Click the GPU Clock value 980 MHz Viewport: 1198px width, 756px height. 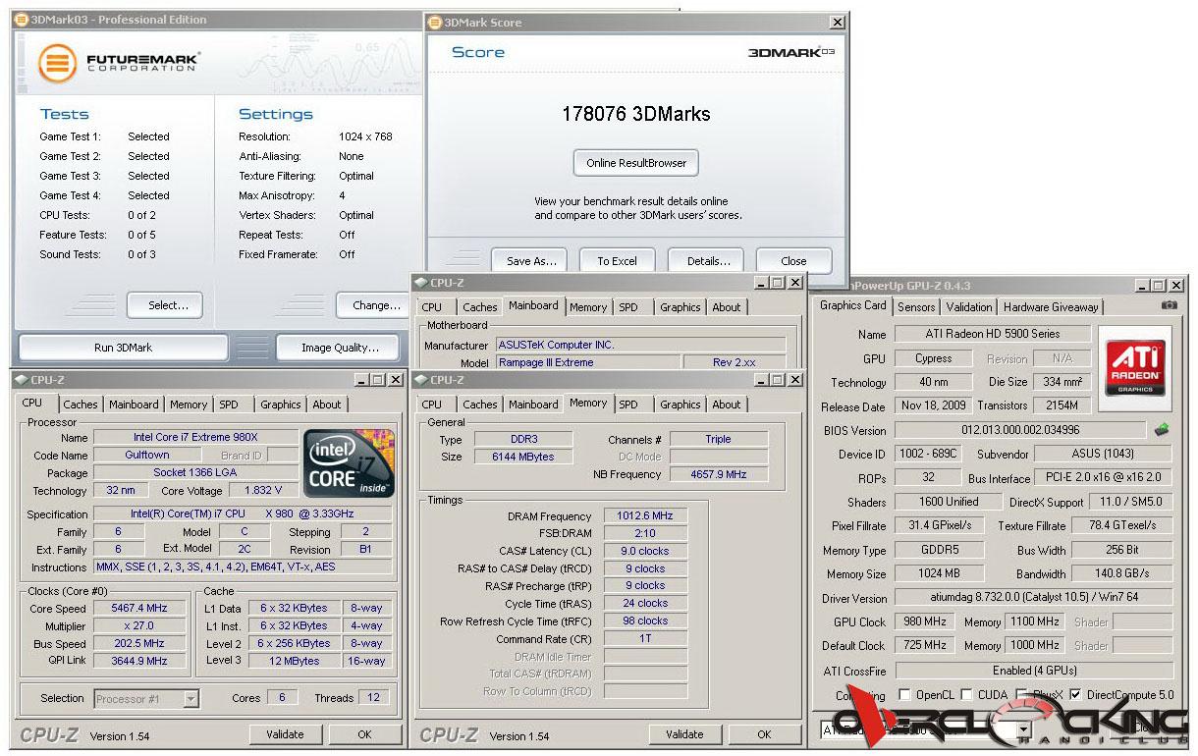(923, 622)
